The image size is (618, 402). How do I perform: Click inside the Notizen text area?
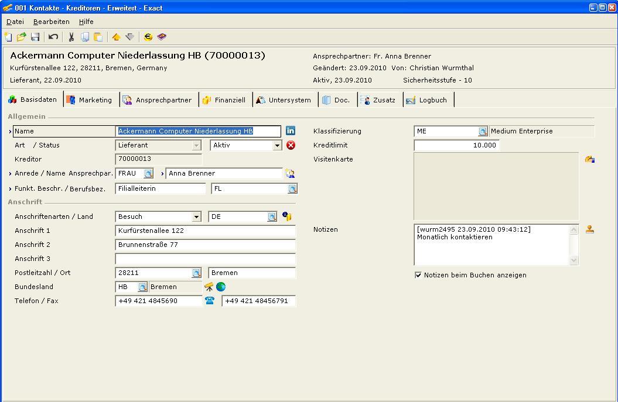tap(491, 245)
